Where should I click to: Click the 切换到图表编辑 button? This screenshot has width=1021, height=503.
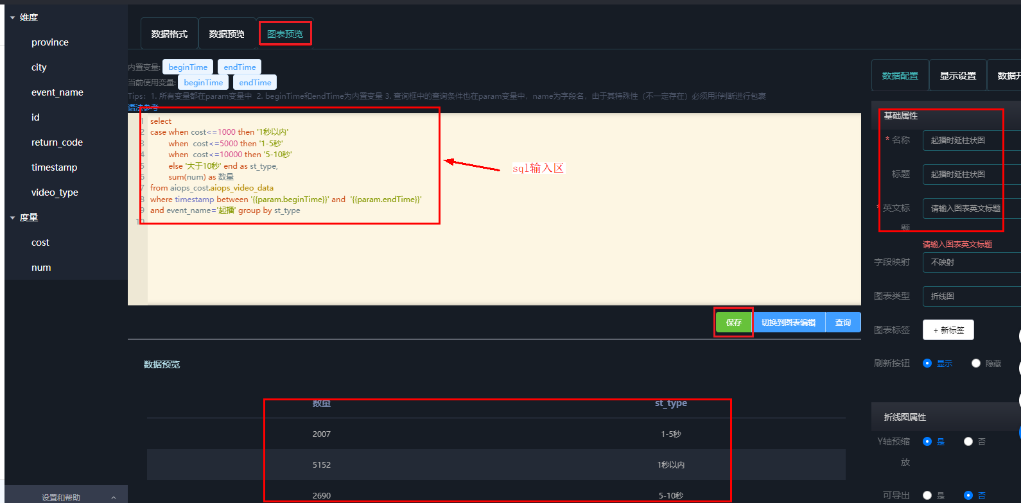point(789,323)
